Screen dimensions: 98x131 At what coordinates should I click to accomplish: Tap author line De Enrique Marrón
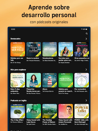point(48,91)
